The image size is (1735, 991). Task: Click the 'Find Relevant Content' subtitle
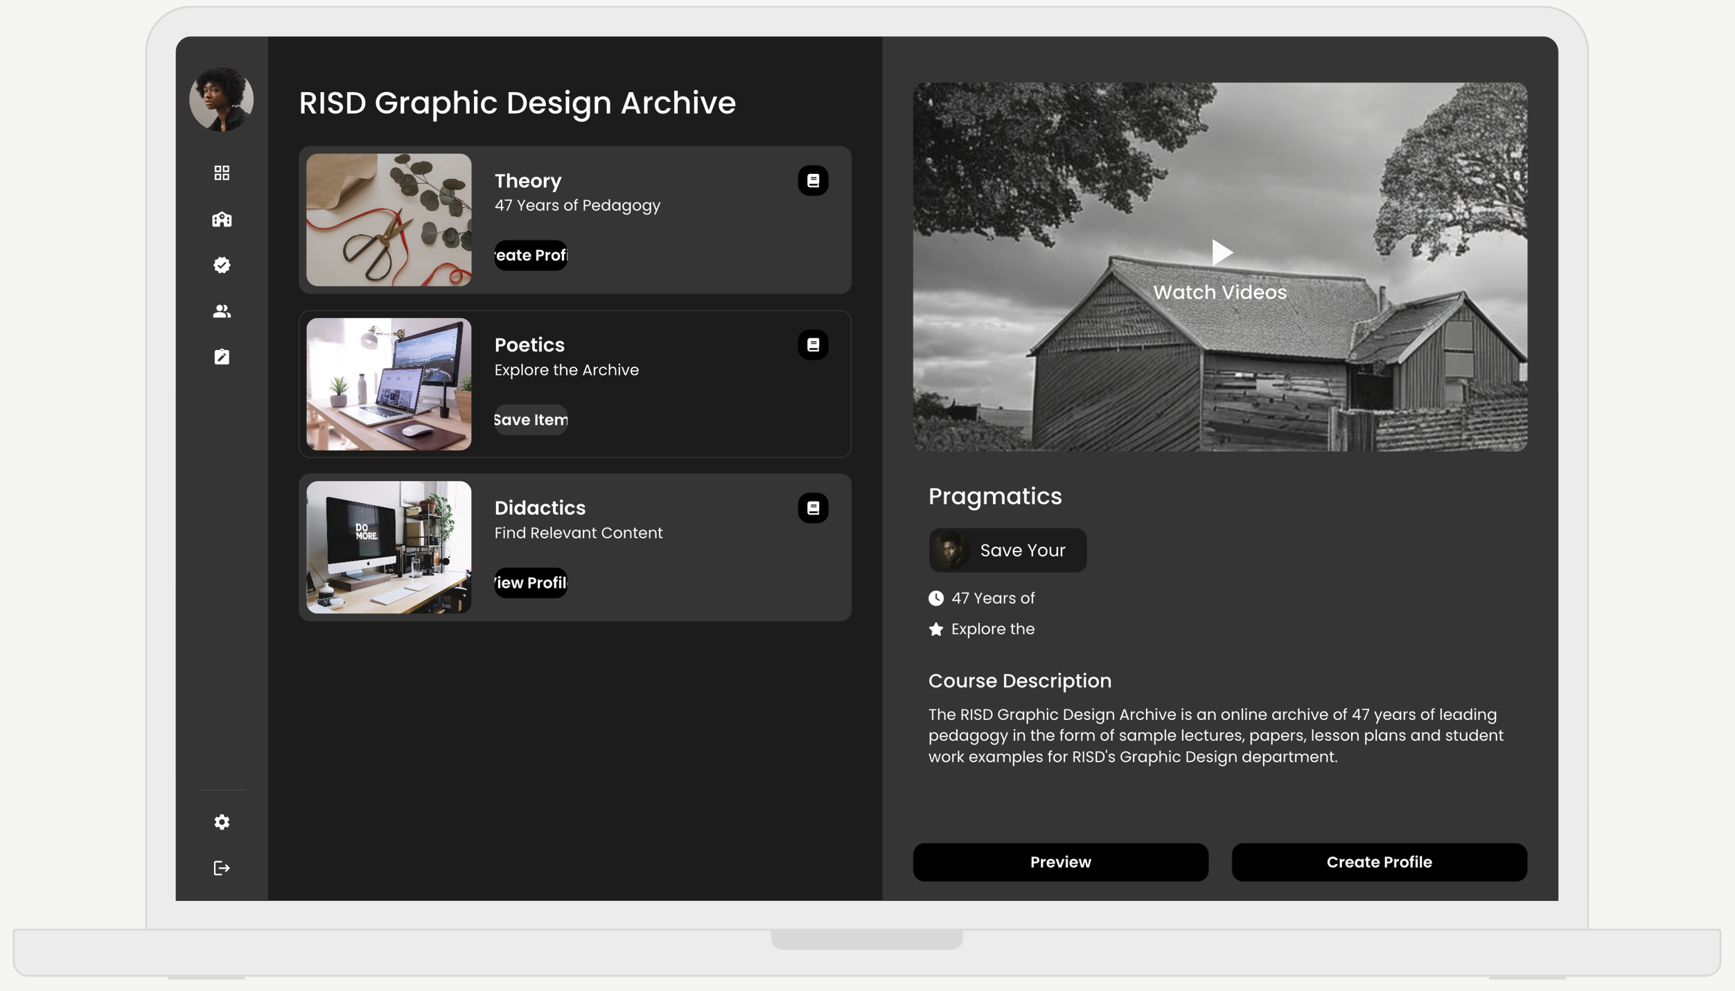[579, 533]
